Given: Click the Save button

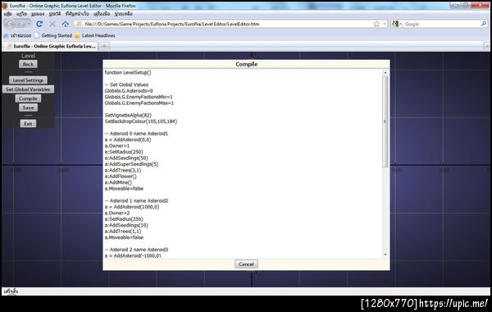Looking at the screenshot, I should point(28,108).
